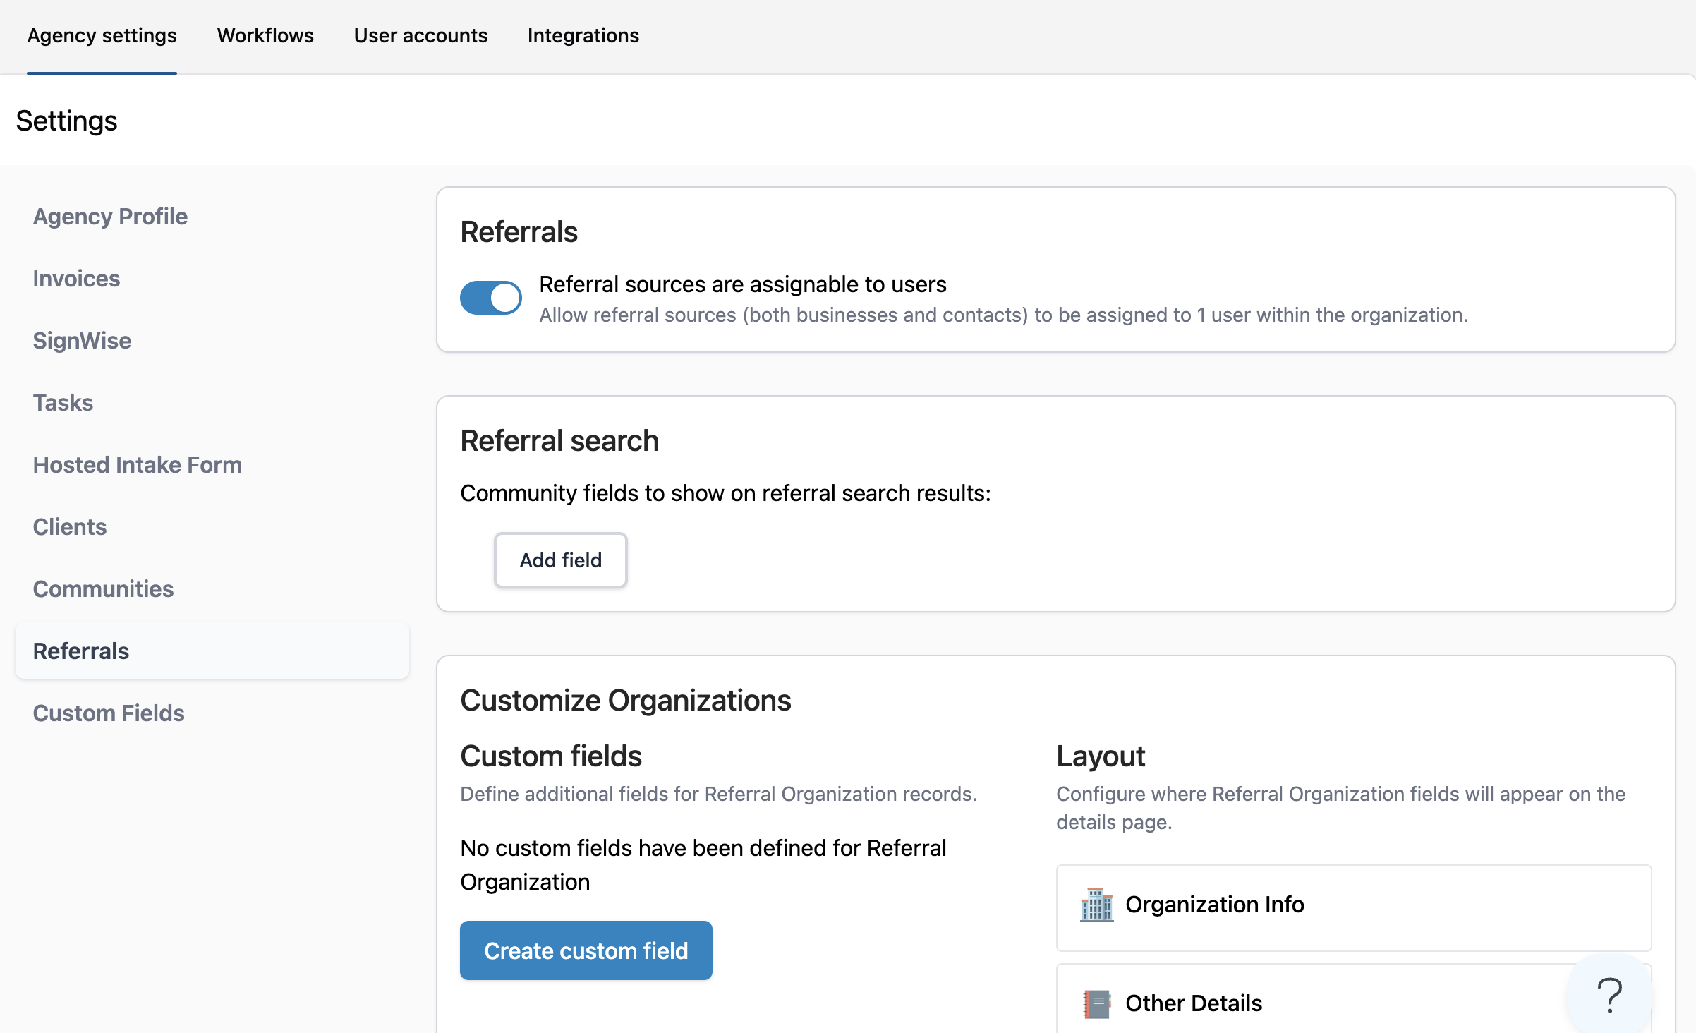Screen dimensions: 1696x1033
Task: Select the Agency settings tab
Action: click(102, 35)
